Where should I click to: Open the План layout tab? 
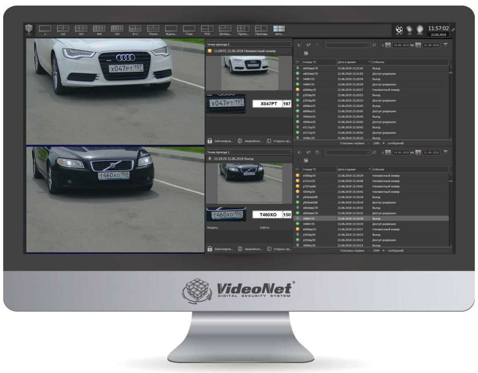click(189, 30)
